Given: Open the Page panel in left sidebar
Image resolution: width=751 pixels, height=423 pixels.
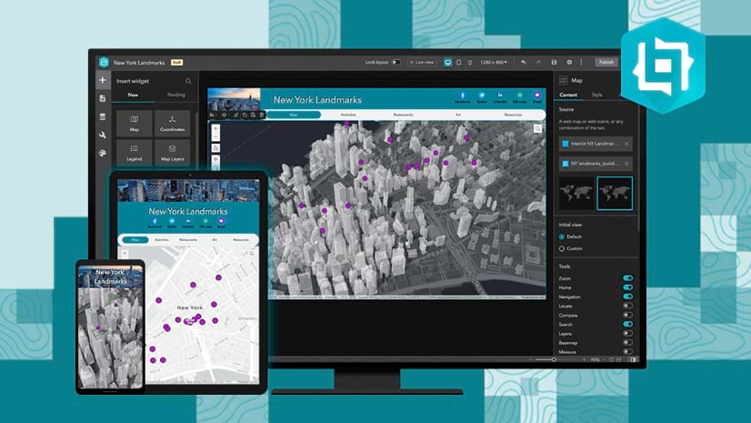Looking at the screenshot, I should [103, 98].
